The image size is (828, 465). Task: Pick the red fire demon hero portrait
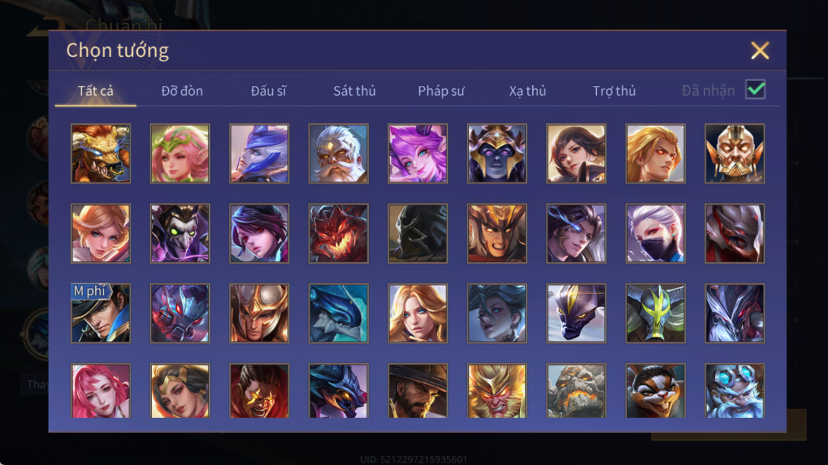(338, 233)
